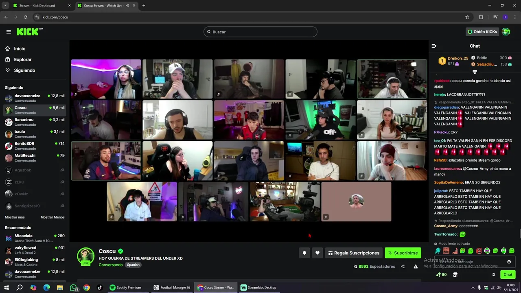Viewport: 521px width, 293px height.
Task: Open recommended Micaelala channel
Action: point(35,238)
